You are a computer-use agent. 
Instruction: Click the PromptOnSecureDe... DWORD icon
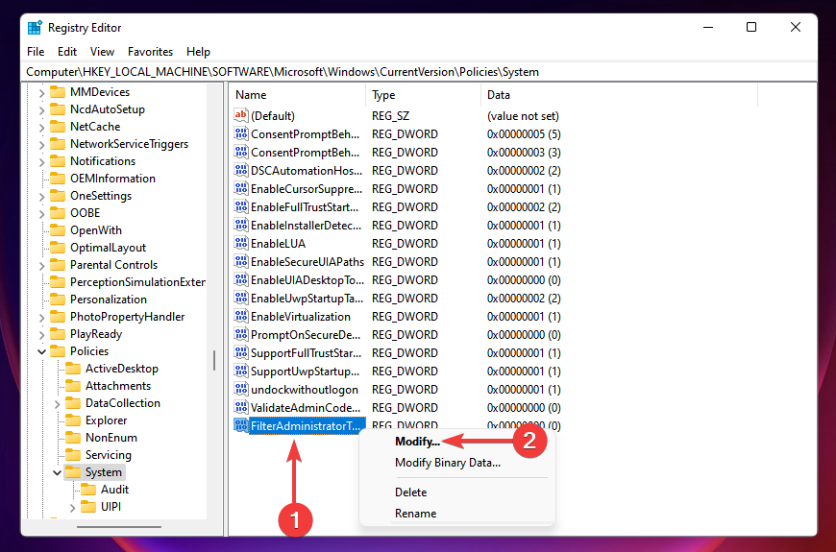[241, 334]
